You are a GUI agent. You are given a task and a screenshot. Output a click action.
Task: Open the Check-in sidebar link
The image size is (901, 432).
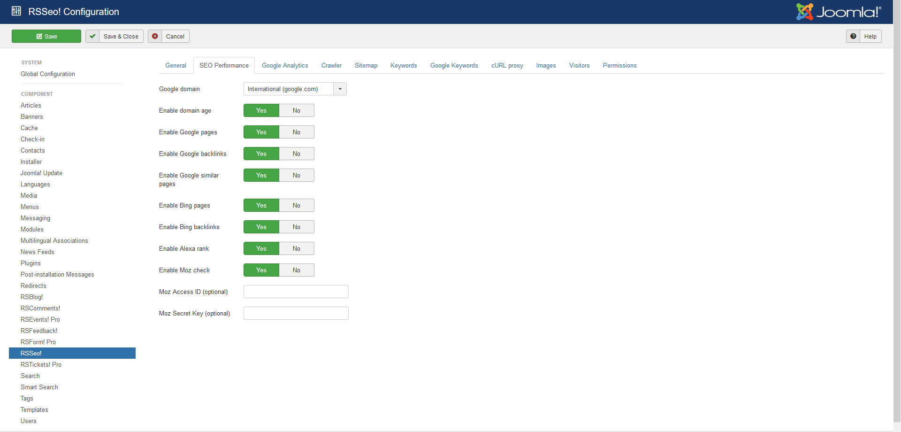click(32, 139)
